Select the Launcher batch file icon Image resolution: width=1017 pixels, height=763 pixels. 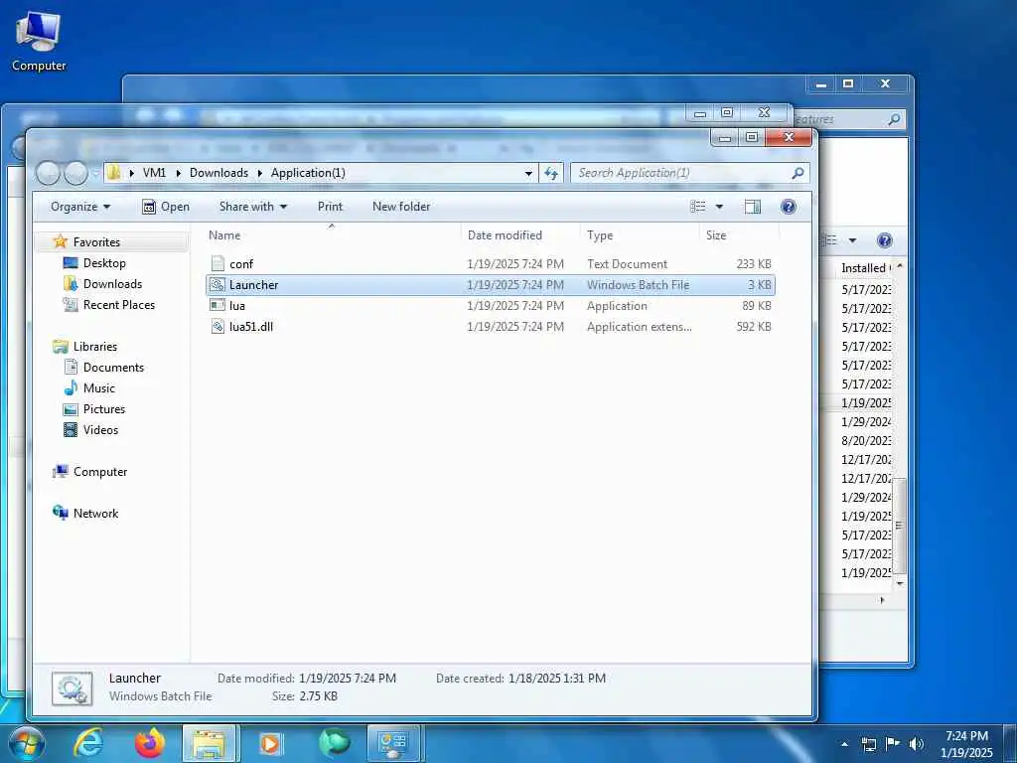[x=218, y=285]
